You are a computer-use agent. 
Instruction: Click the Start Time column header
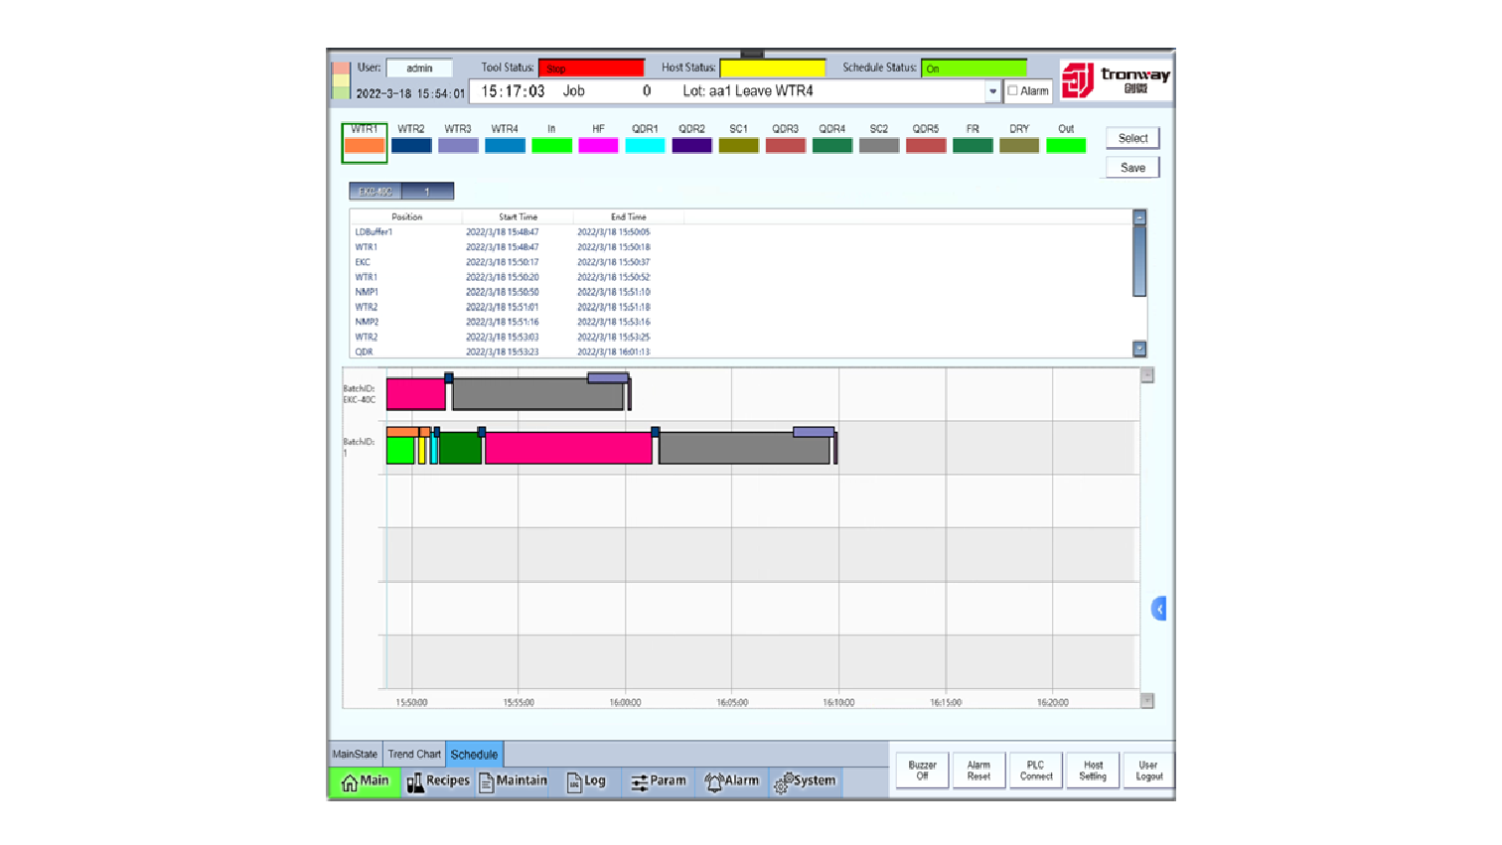click(518, 216)
